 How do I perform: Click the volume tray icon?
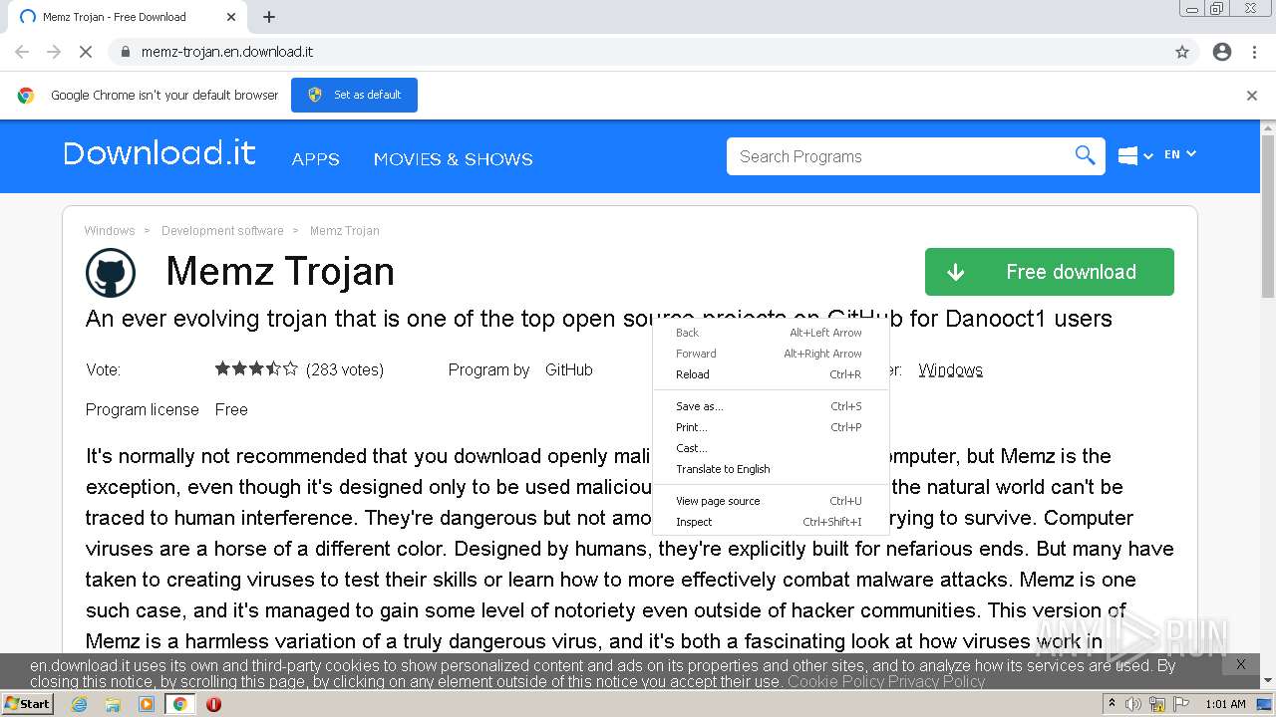coord(1134,704)
